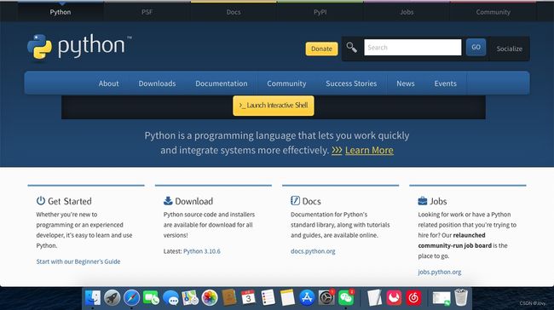The height and width of the screenshot is (310, 554).
Task: Click the Jobs section heading
Action: point(438,201)
